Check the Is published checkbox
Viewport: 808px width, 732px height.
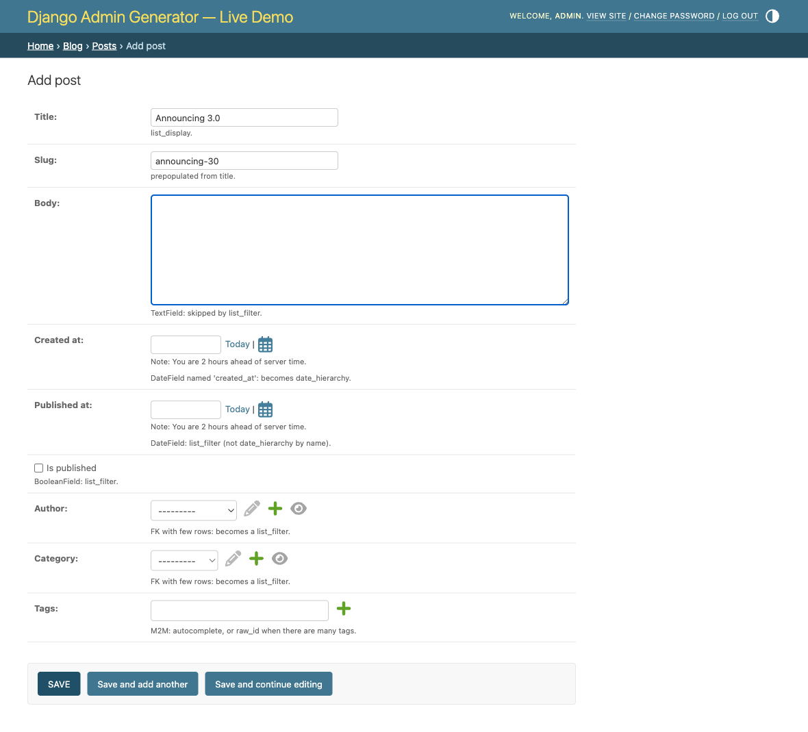38,468
